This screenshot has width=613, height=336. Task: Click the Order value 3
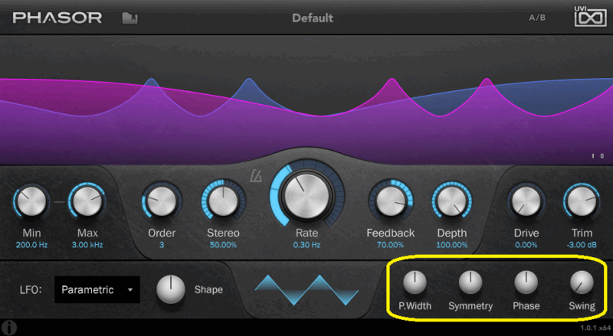tap(162, 245)
